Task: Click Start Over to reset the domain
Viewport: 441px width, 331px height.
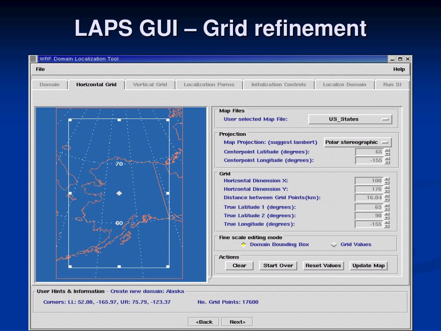Action: [278, 265]
